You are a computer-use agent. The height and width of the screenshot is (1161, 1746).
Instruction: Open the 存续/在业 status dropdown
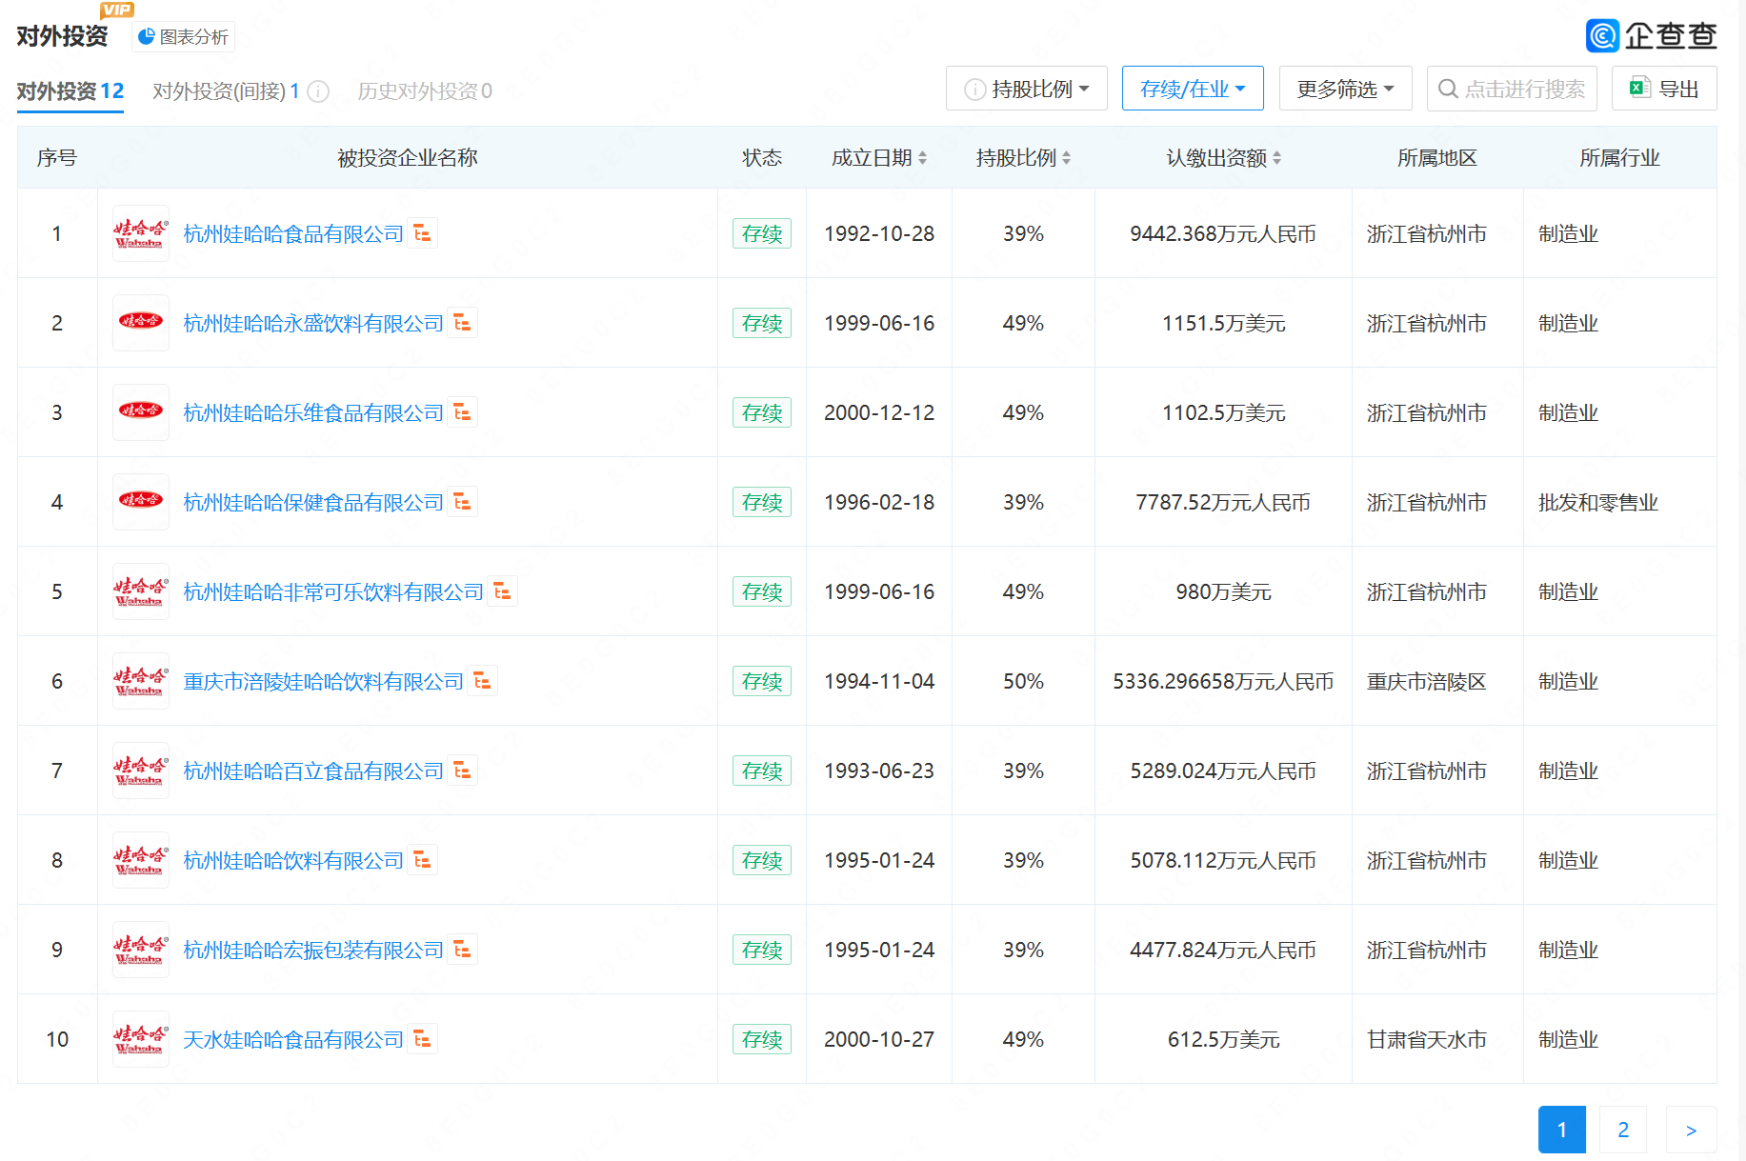tap(1192, 89)
